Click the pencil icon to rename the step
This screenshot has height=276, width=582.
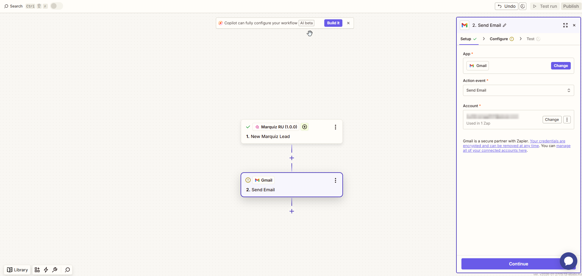(505, 25)
